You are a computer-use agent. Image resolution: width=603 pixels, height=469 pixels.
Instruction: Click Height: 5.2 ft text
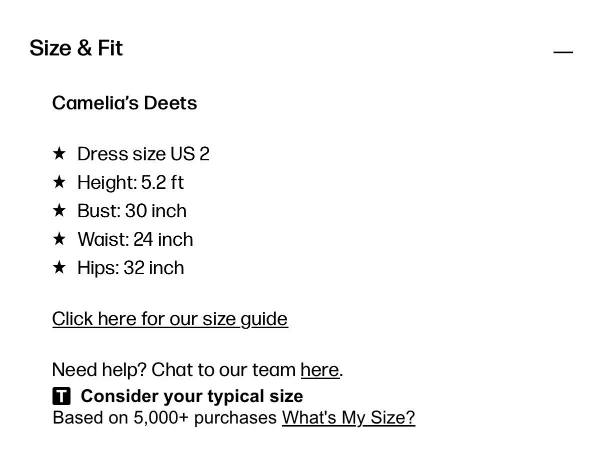click(x=130, y=182)
